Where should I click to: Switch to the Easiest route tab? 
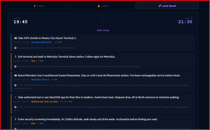[x=103, y=6]
